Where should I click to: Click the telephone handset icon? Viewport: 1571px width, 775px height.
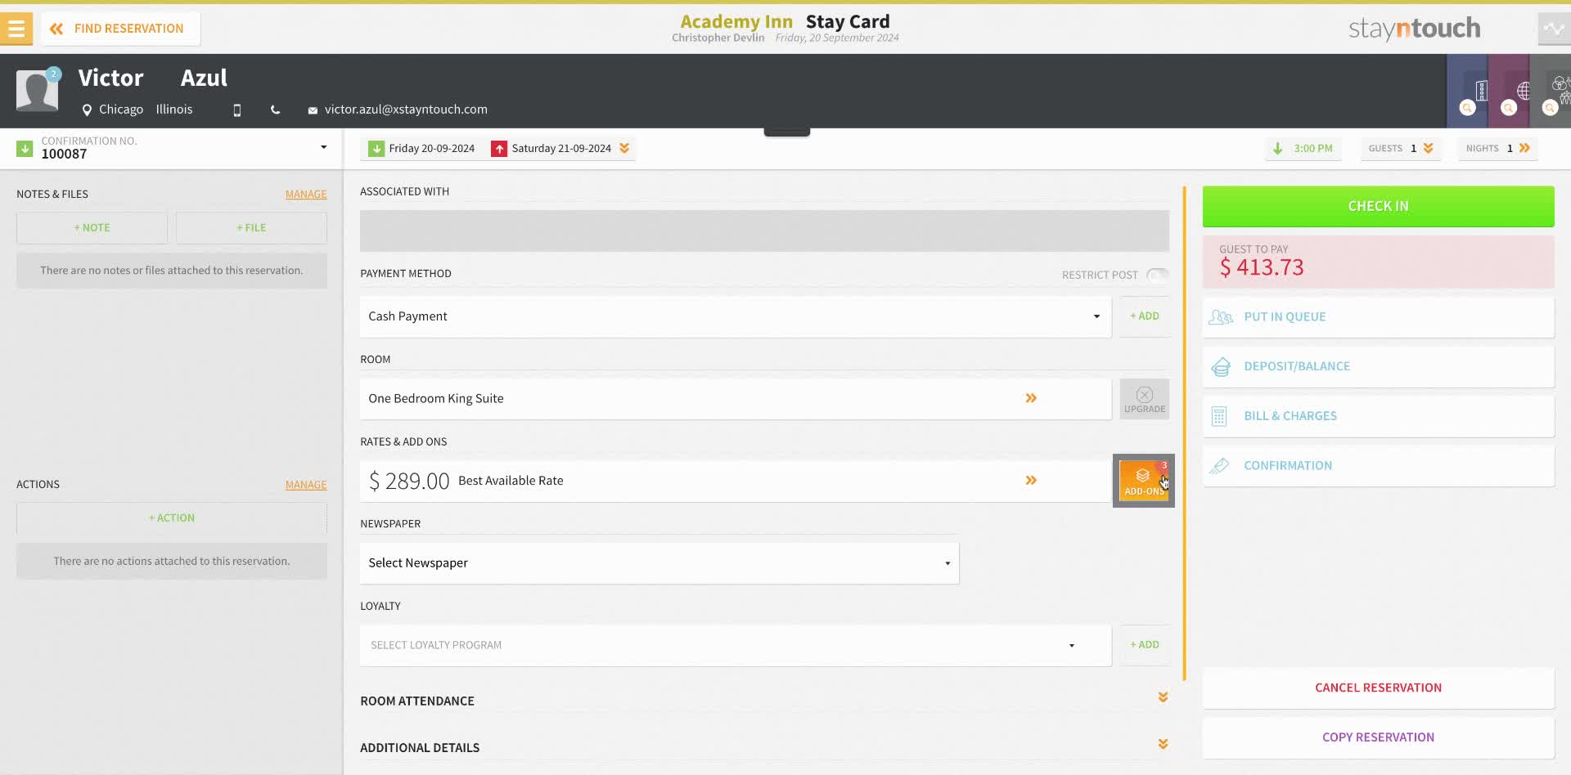(275, 110)
